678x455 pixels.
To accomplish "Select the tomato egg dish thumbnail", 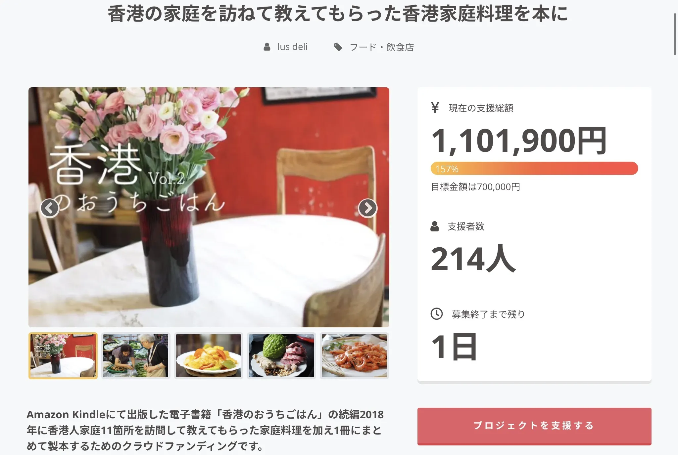I will tap(209, 356).
